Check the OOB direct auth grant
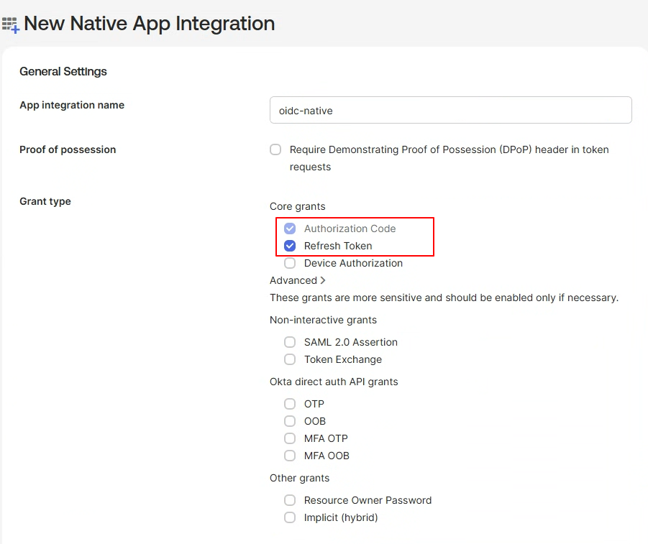 (x=290, y=421)
